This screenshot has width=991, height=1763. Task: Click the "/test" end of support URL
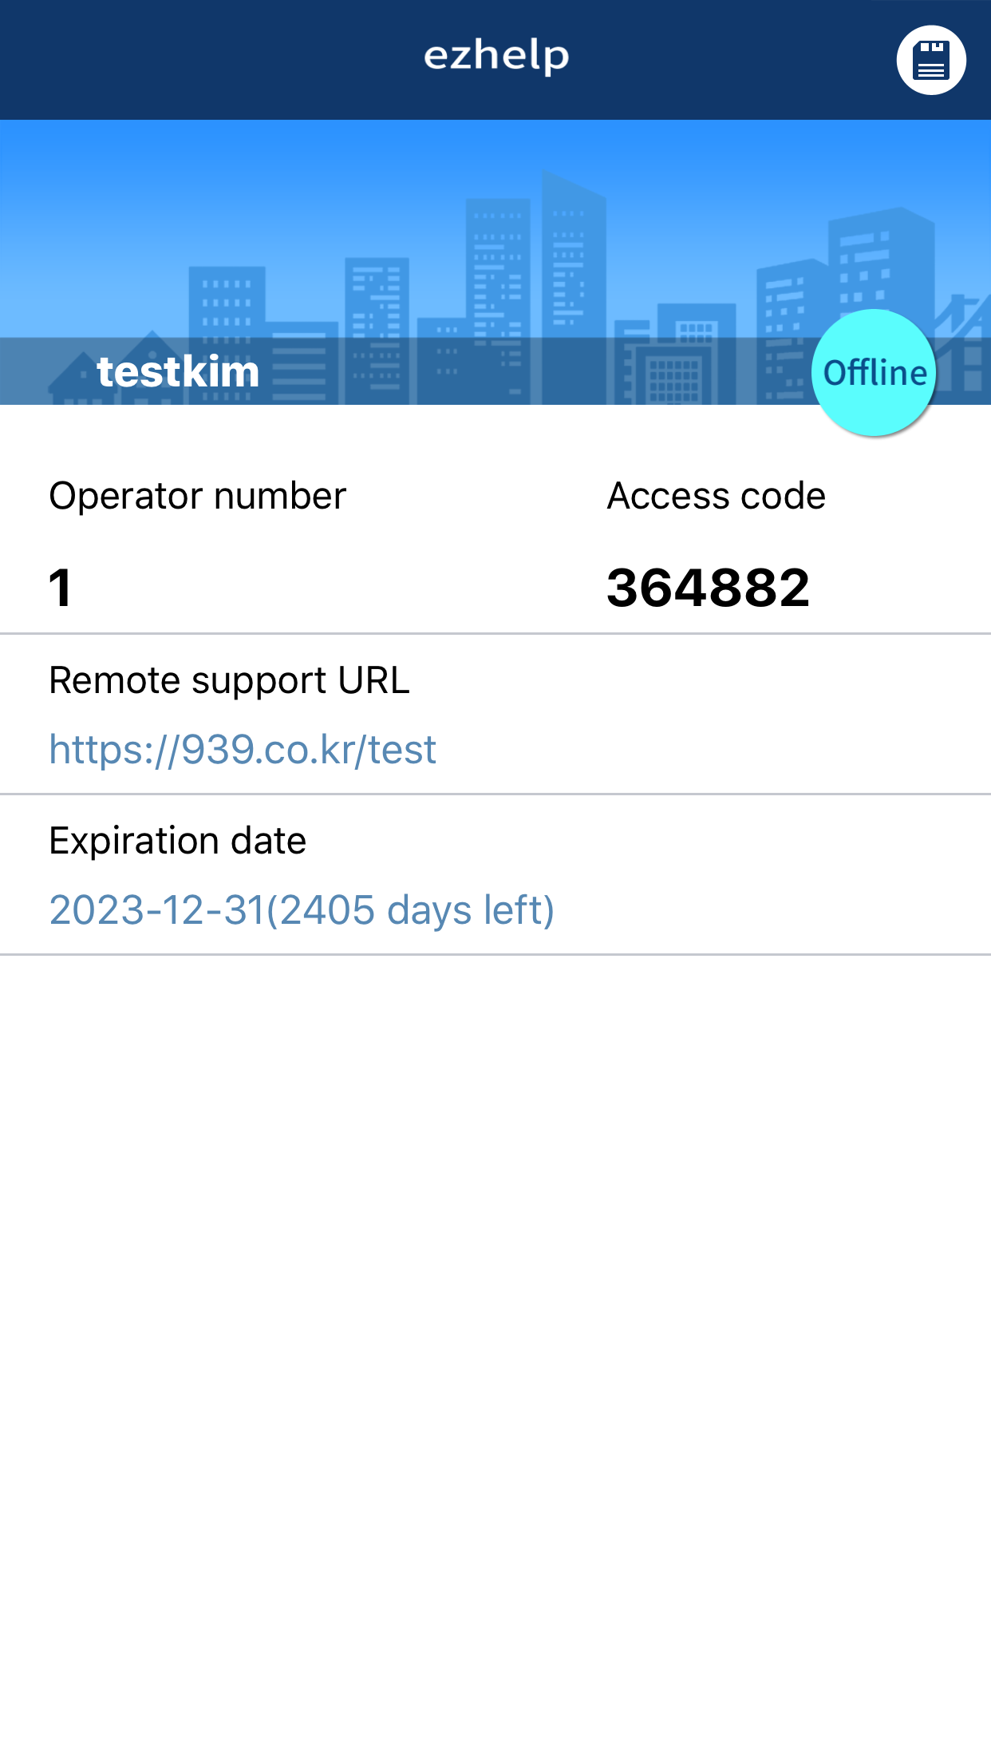coord(397,750)
